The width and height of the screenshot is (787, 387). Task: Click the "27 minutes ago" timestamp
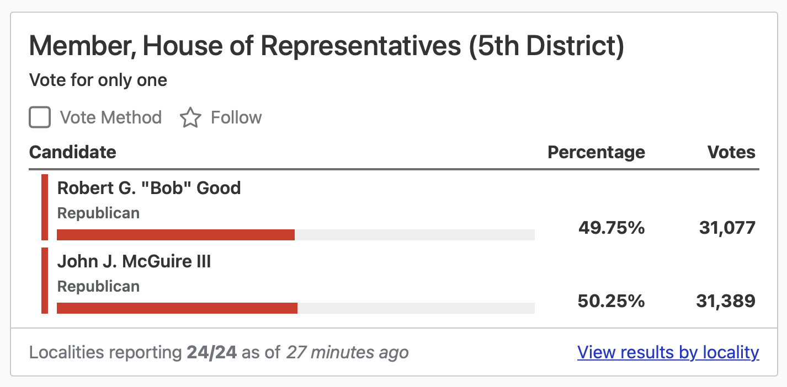pyautogui.click(x=347, y=352)
